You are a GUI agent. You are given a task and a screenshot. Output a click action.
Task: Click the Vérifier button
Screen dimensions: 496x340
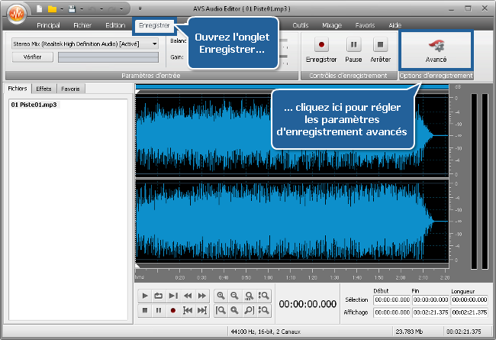(x=32, y=57)
